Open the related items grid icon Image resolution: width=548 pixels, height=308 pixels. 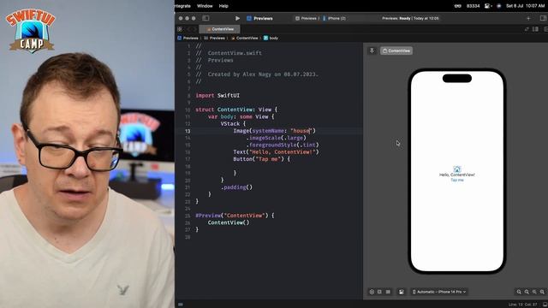[x=180, y=29]
